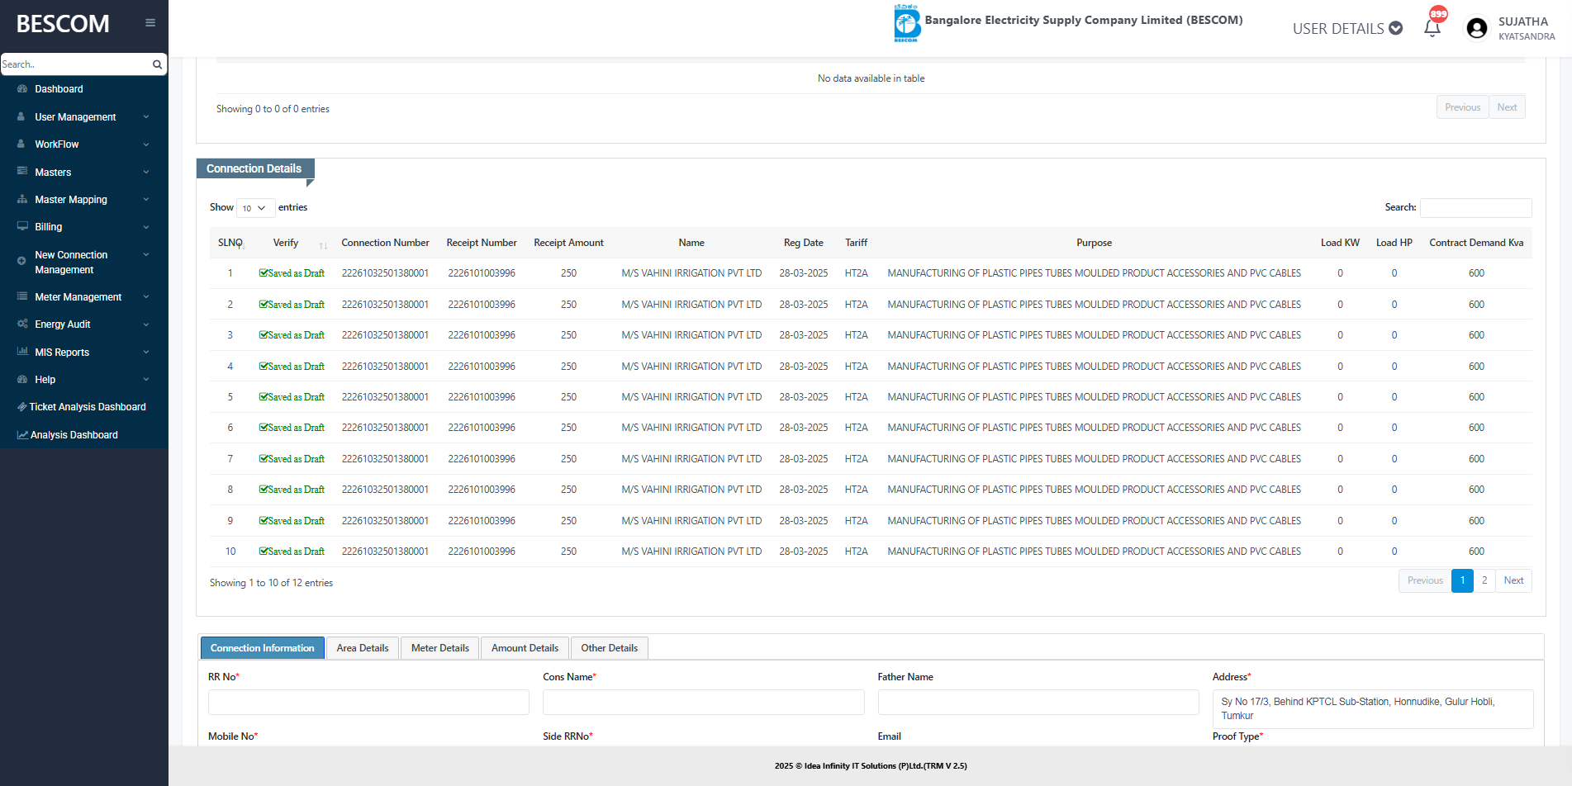Screen dimensions: 1572x786
Task: Switch to the Amount Details tab
Action: point(525,648)
